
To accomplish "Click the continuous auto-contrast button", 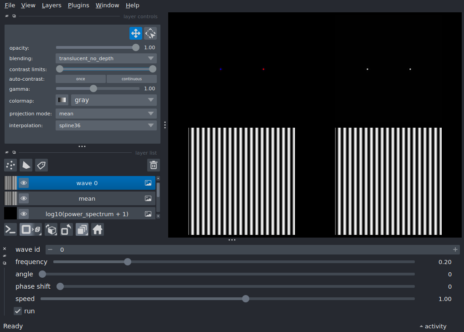I will [131, 79].
